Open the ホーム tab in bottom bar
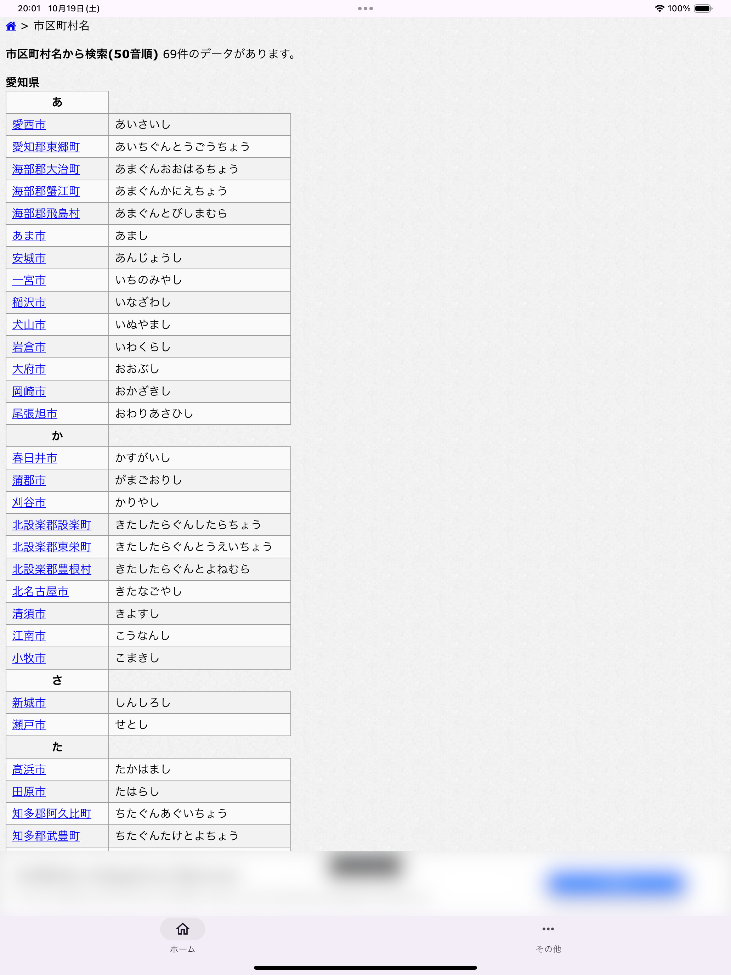Screen dimensions: 731x975 182,936
